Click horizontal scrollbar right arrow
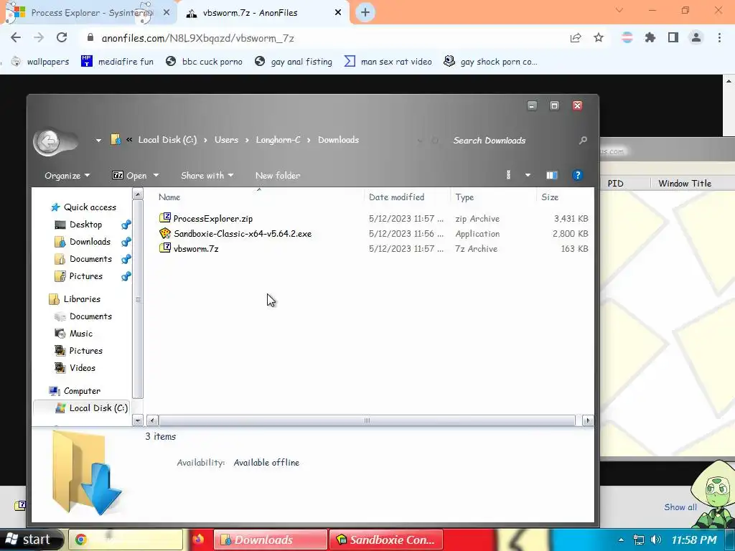The width and height of the screenshot is (735, 551). 588,420
